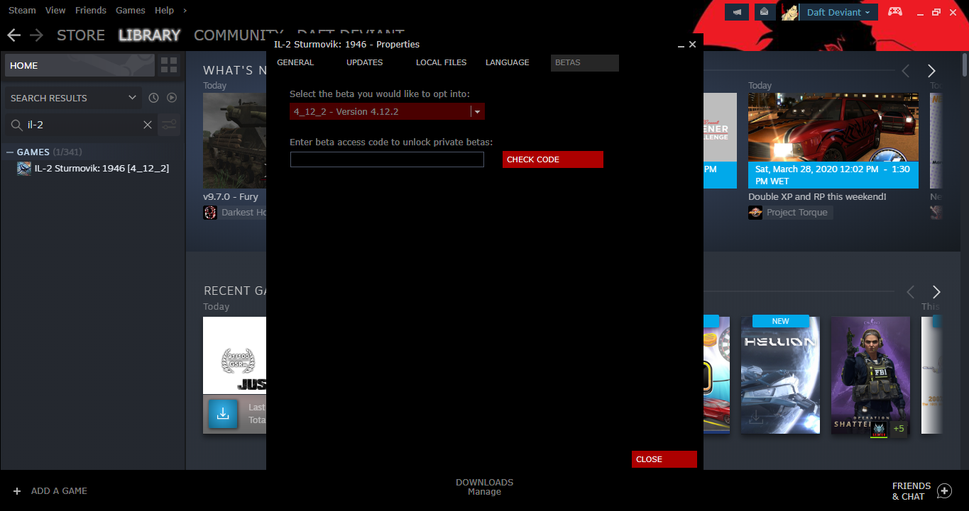Click the plus icon beside Add a Game

click(17, 490)
